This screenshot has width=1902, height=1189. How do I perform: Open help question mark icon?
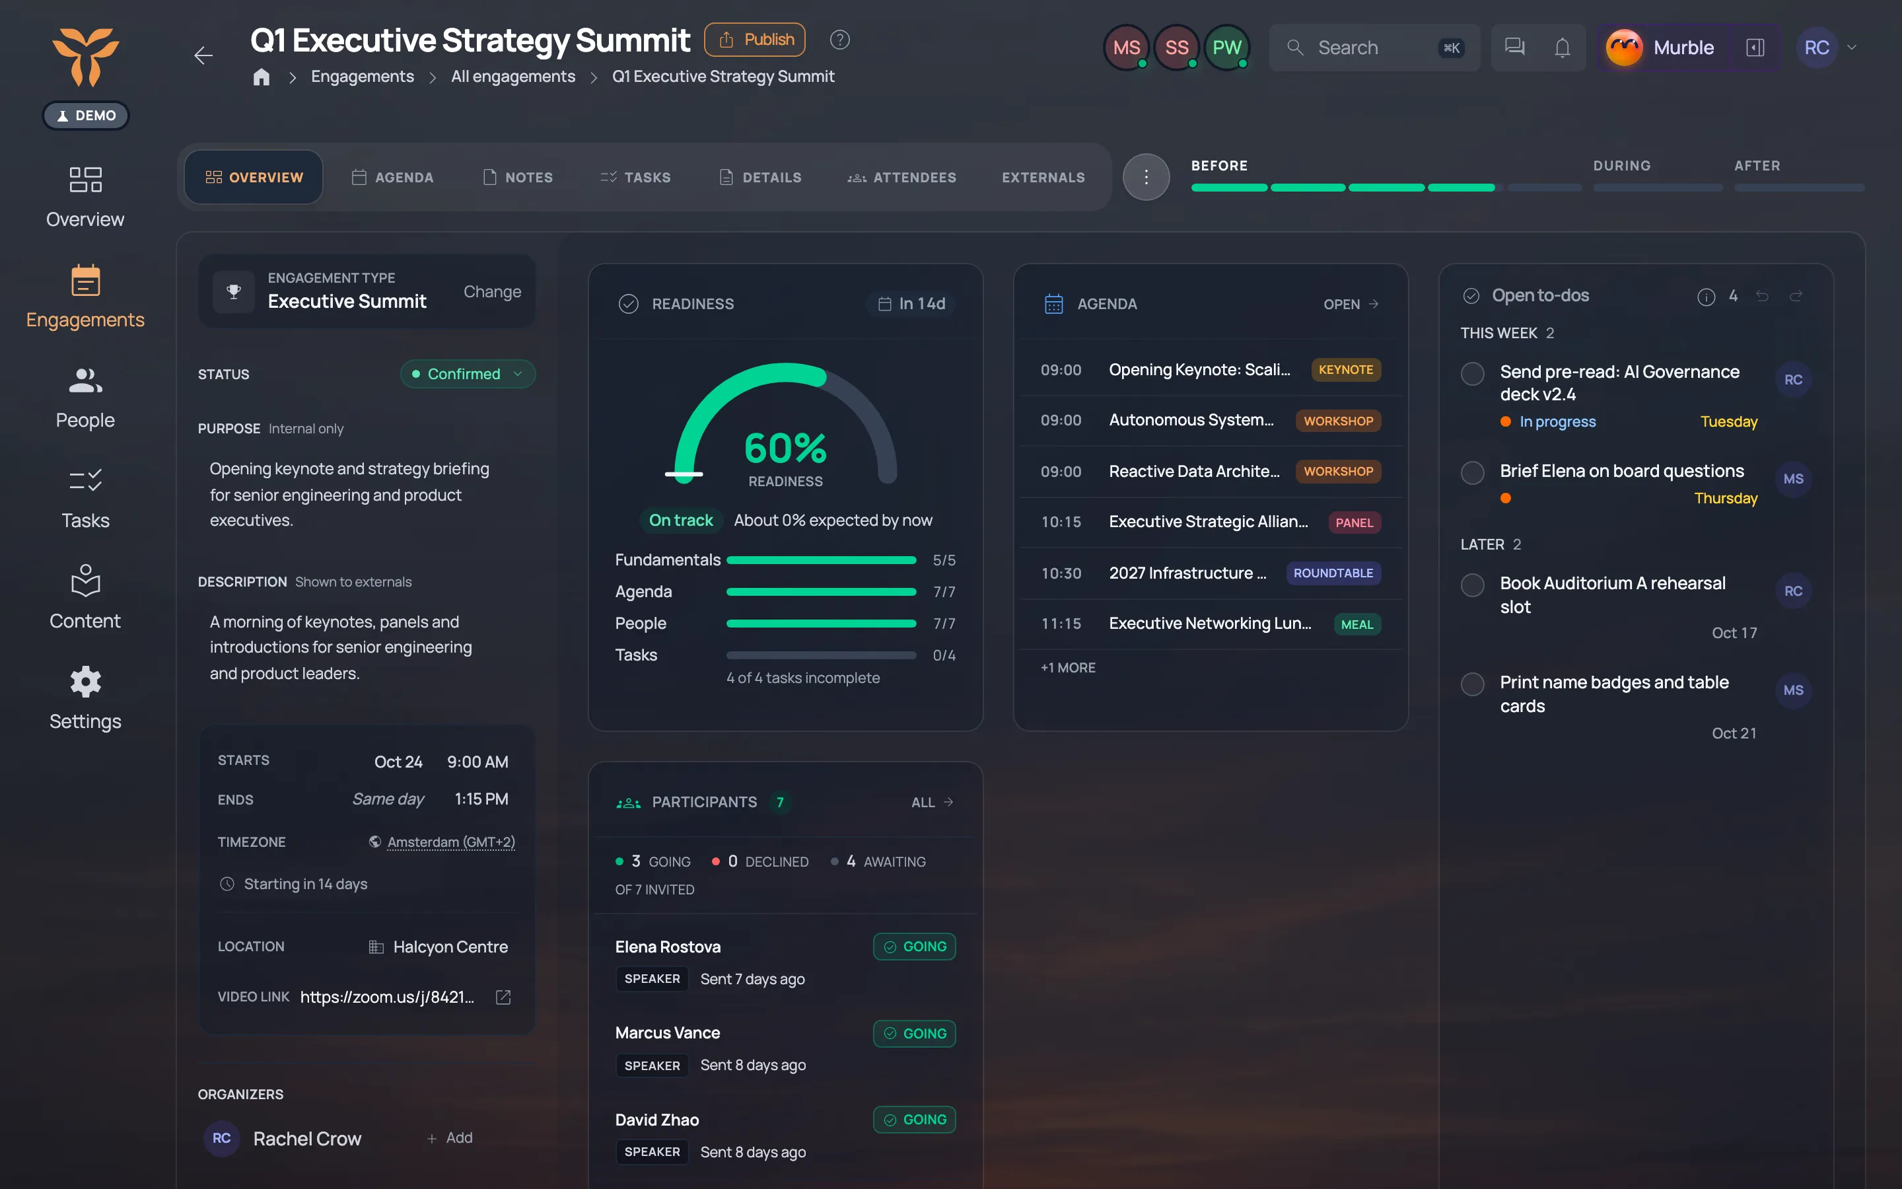point(839,40)
